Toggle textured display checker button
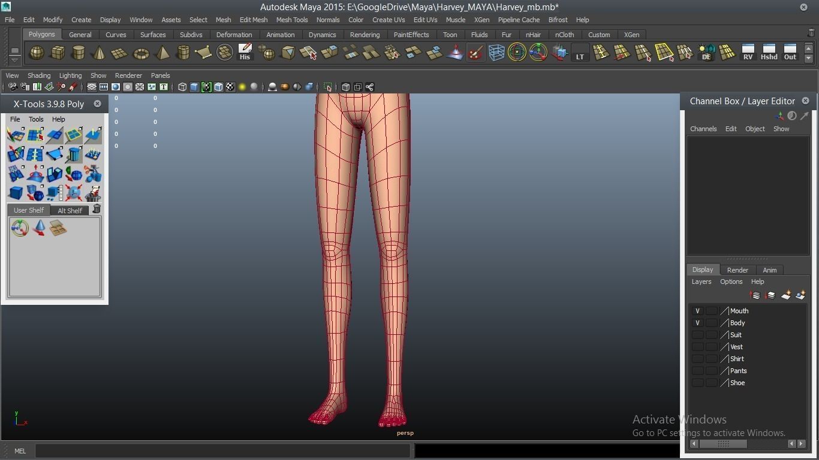This screenshot has width=819, height=460. pyautogui.click(x=230, y=87)
